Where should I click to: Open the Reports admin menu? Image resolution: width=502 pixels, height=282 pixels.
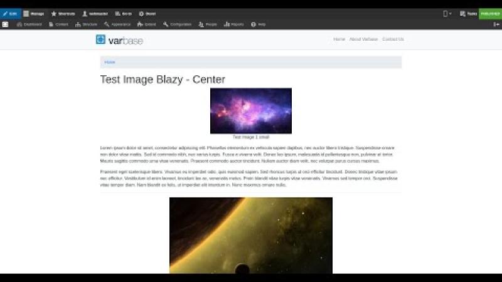point(233,24)
